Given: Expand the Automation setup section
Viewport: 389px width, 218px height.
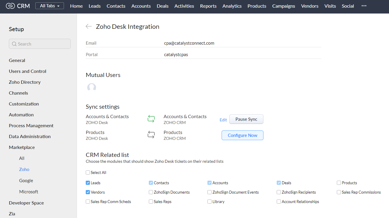Looking at the screenshot, I should tap(21, 115).
